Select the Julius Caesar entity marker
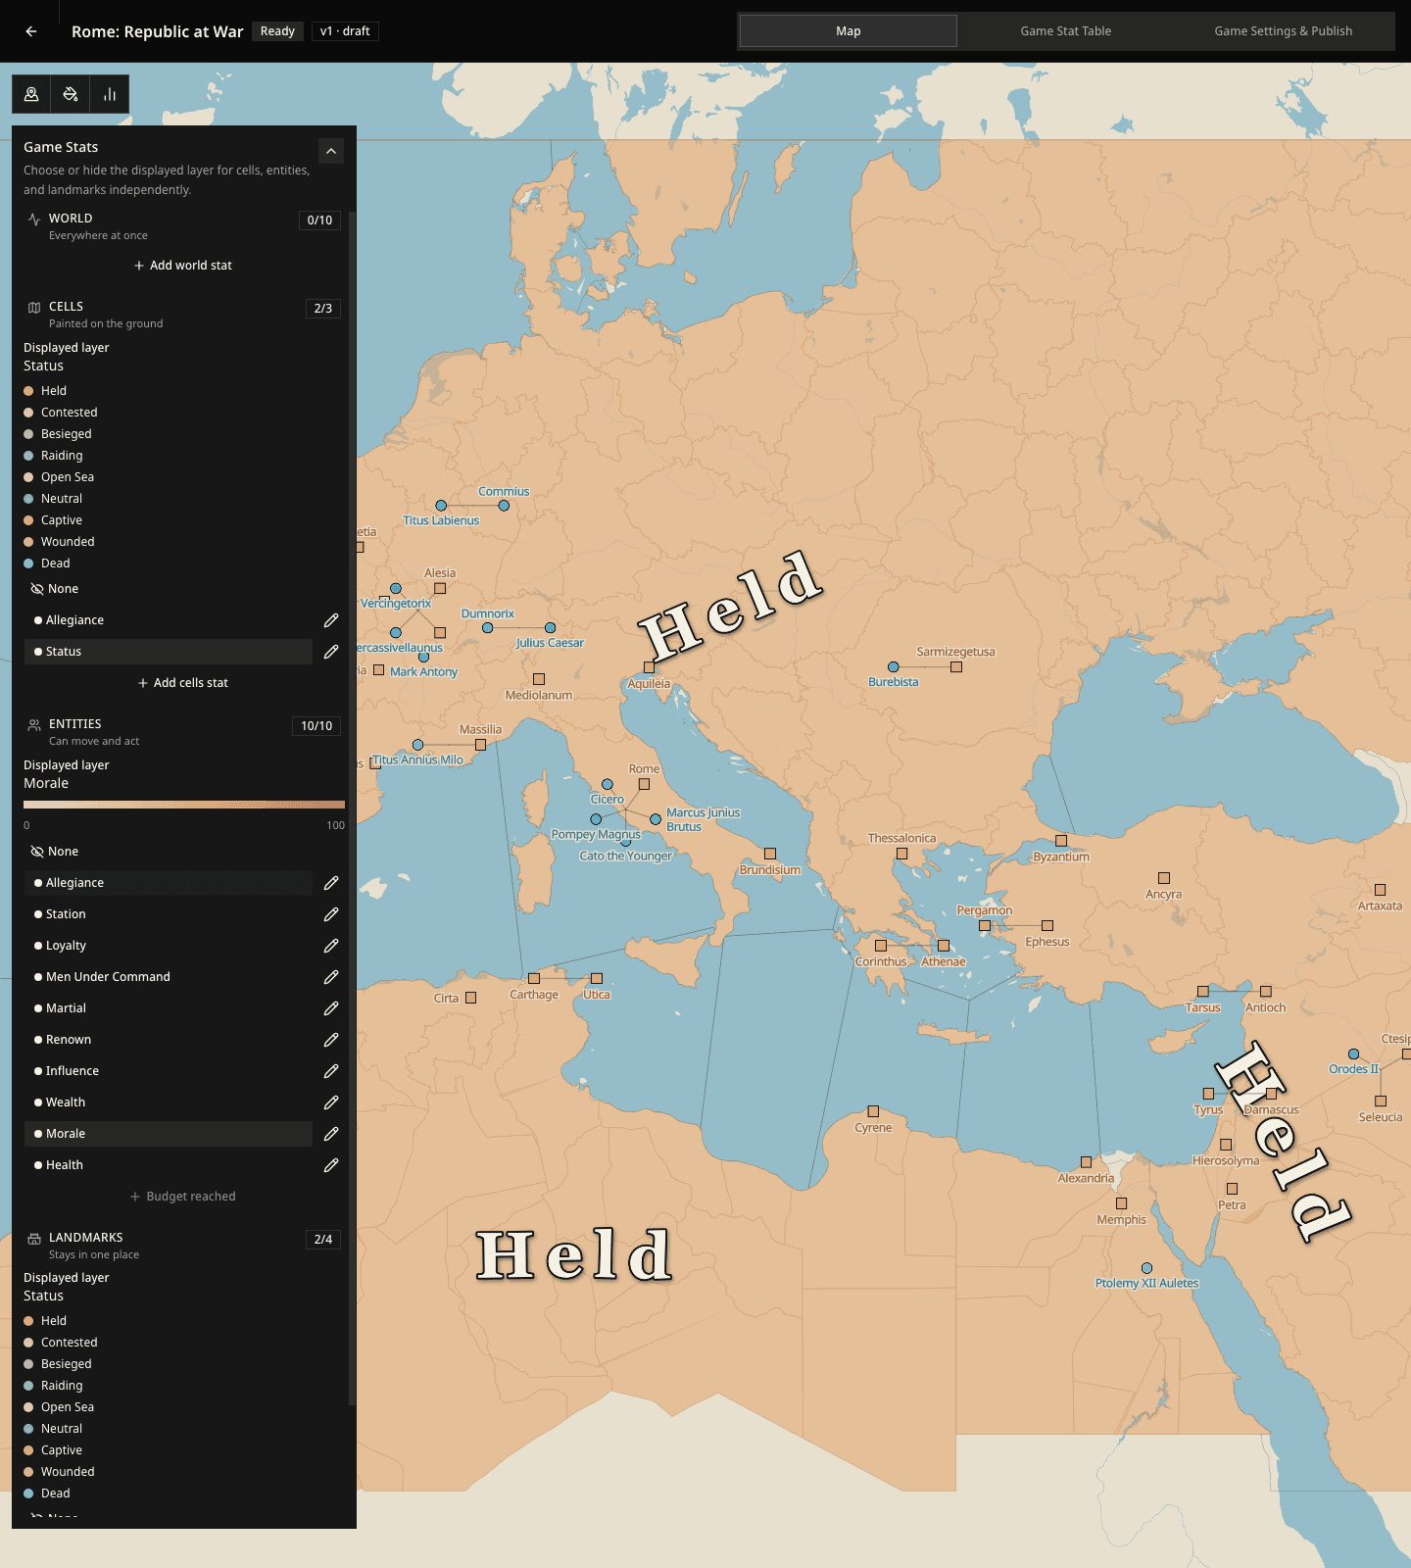Image resolution: width=1411 pixels, height=1568 pixels. (551, 628)
